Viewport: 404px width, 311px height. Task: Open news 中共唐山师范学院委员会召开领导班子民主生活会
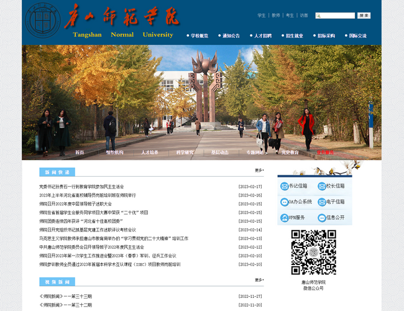[91, 248]
